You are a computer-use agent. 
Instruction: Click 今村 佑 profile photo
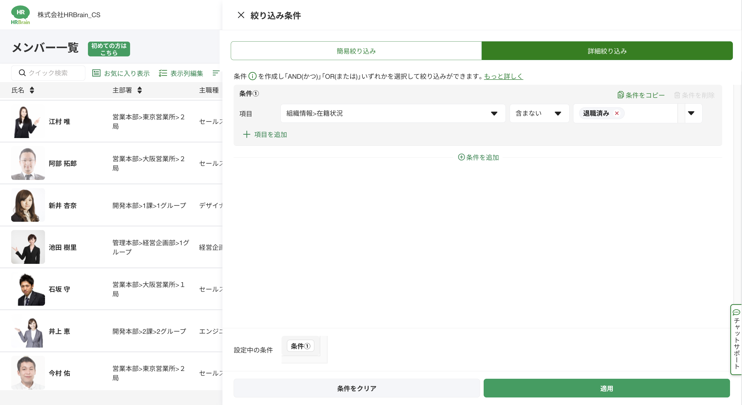(28, 373)
